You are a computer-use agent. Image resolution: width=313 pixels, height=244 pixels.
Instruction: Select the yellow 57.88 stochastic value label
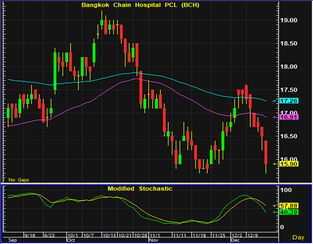click(289, 205)
